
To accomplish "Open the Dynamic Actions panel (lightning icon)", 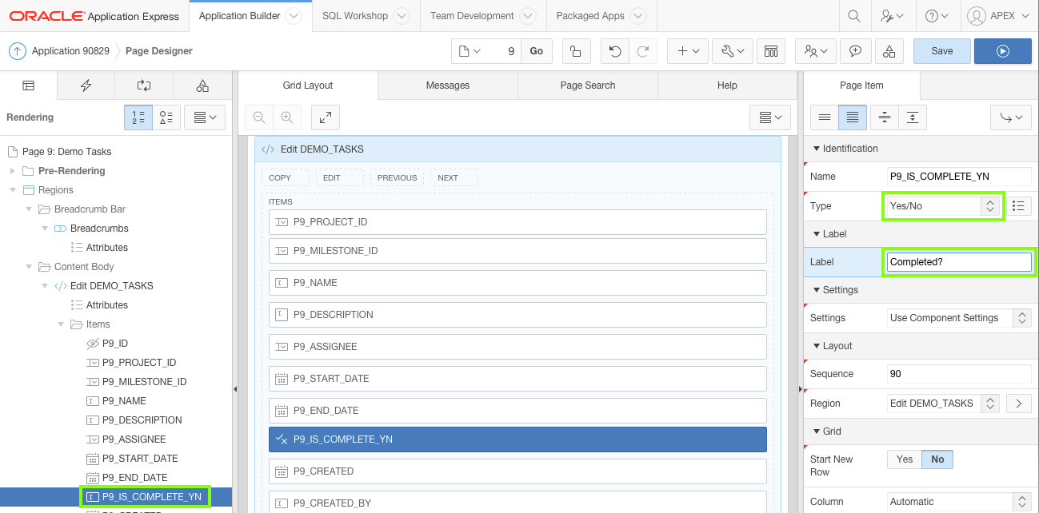I will coord(86,85).
